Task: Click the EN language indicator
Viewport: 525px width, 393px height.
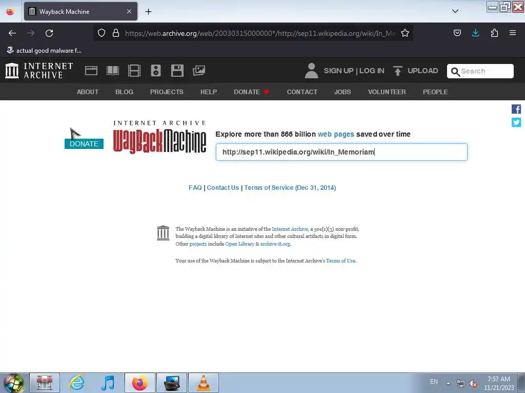Action: coord(434,382)
